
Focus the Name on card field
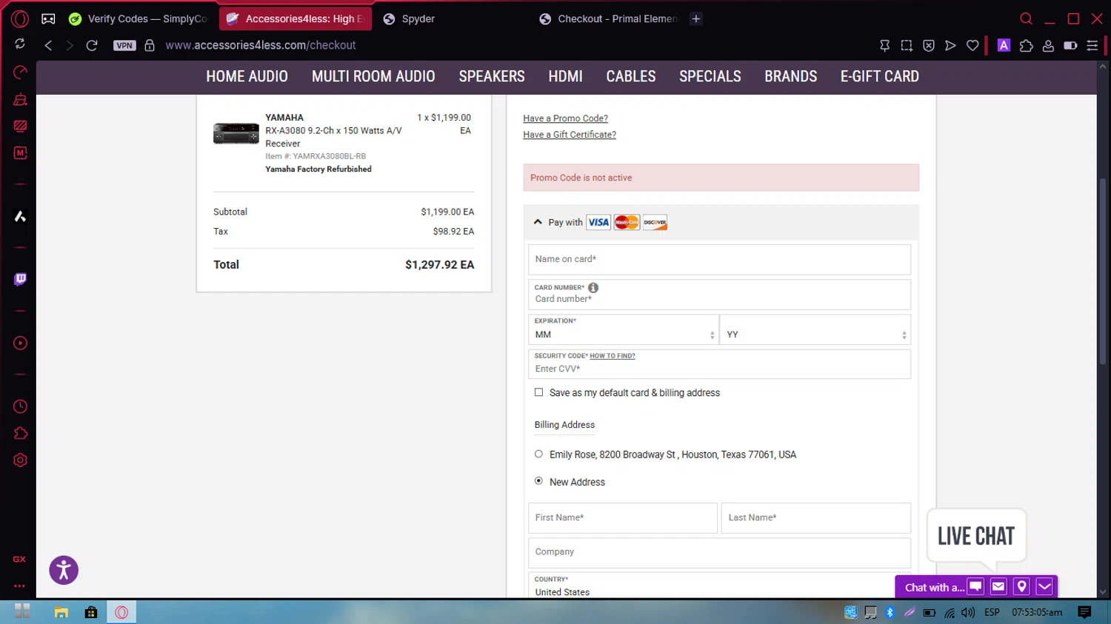click(x=719, y=259)
